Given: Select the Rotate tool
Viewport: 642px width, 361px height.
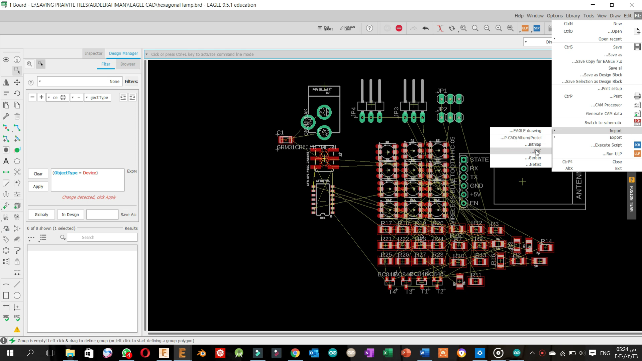Looking at the screenshot, I should click(x=17, y=93).
